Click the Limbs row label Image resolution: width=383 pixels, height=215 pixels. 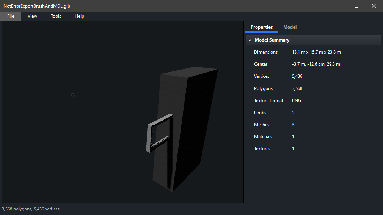point(260,113)
